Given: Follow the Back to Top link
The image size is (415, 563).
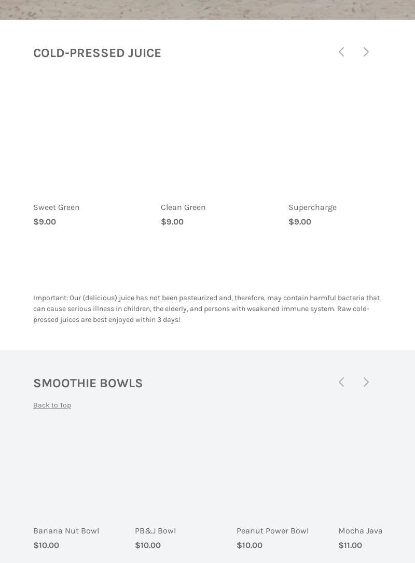Looking at the screenshot, I should coord(52,405).
